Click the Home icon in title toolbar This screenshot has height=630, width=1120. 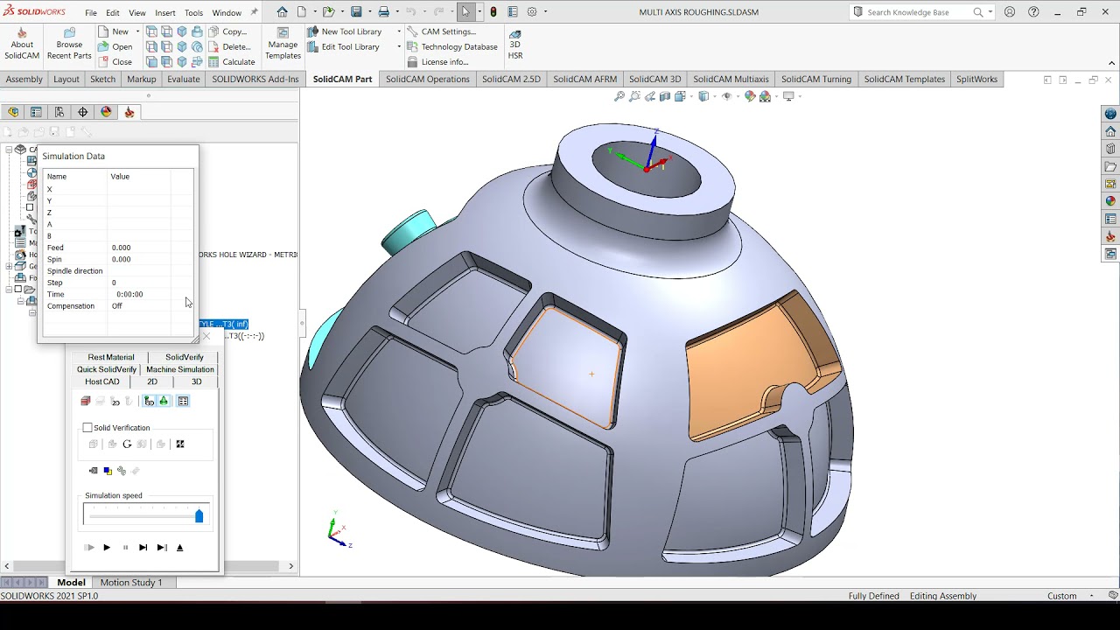pyautogui.click(x=282, y=12)
